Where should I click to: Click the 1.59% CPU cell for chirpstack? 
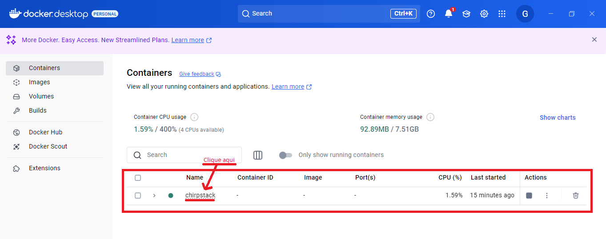coord(454,195)
